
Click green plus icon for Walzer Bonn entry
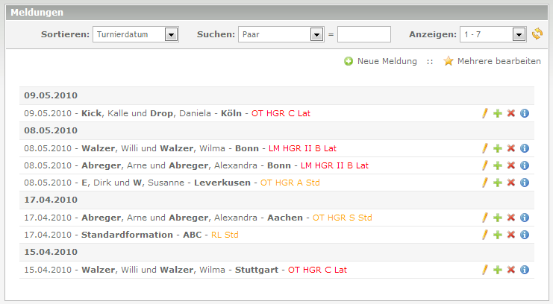click(498, 148)
